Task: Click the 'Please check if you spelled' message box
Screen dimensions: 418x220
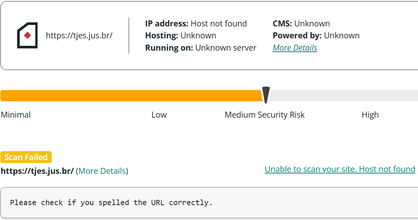Action: click(x=209, y=203)
